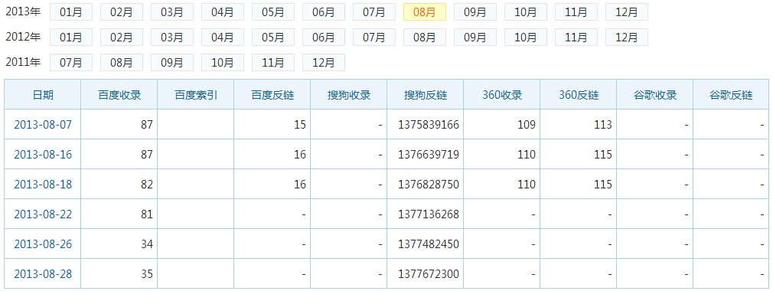Open 05月 of 2012年
This screenshot has height=291, width=773.
pyautogui.click(x=273, y=37)
